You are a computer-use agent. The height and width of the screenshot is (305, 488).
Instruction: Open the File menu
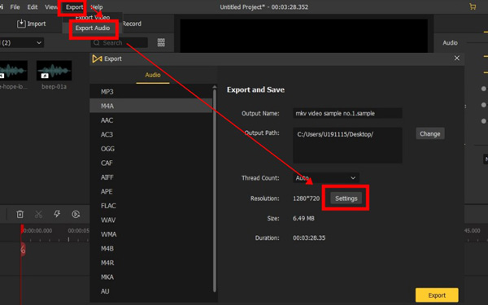pyautogui.click(x=15, y=7)
